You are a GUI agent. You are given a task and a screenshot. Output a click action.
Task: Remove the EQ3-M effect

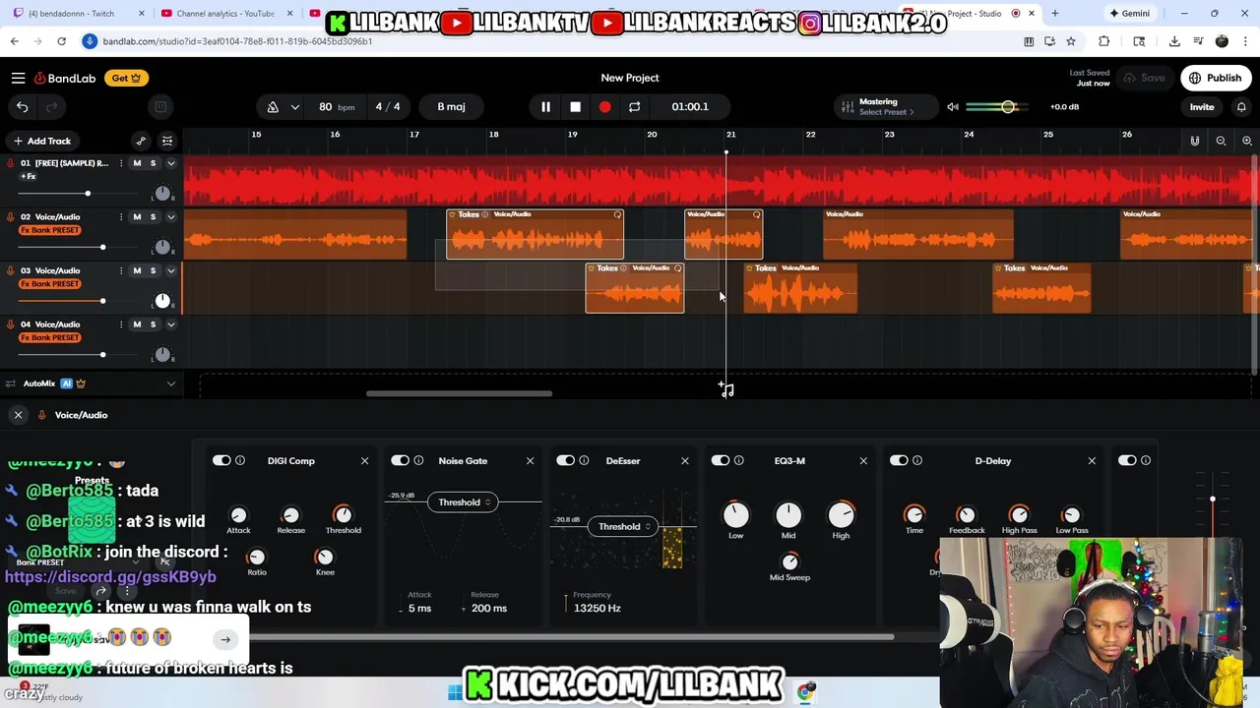863,460
